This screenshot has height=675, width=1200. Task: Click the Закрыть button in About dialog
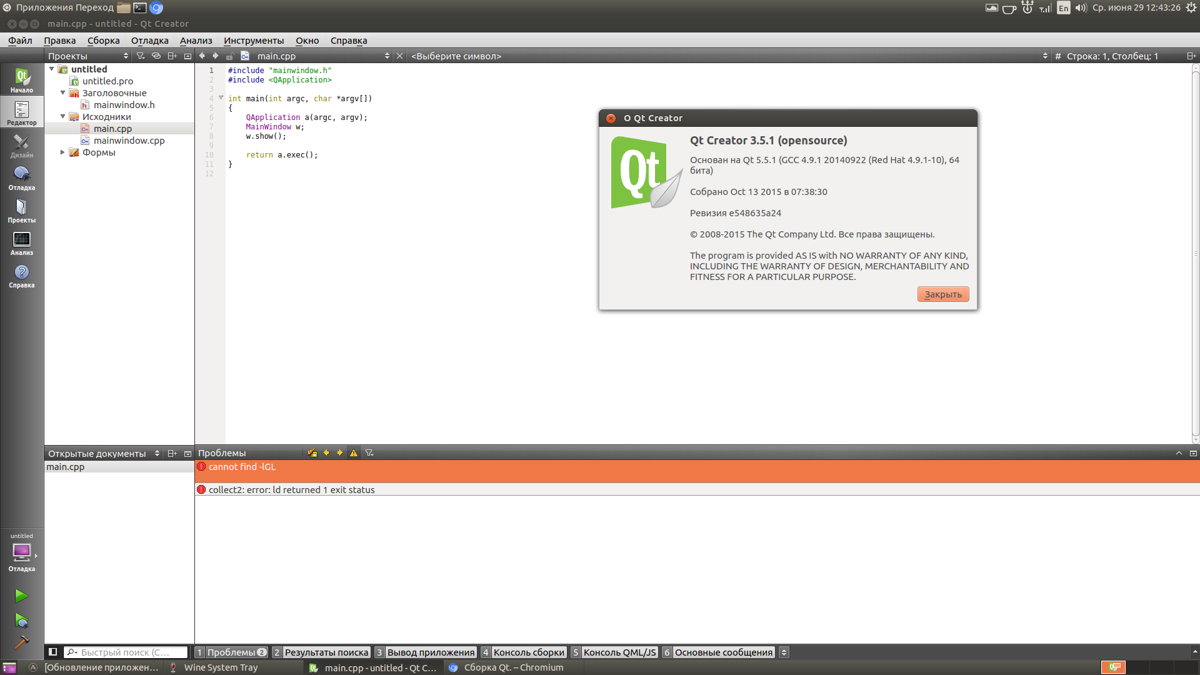[x=942, y=294]
